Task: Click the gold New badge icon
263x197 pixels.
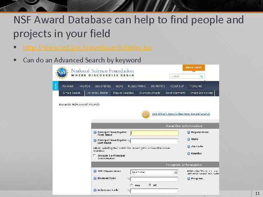Action: [x=146, y=115]
